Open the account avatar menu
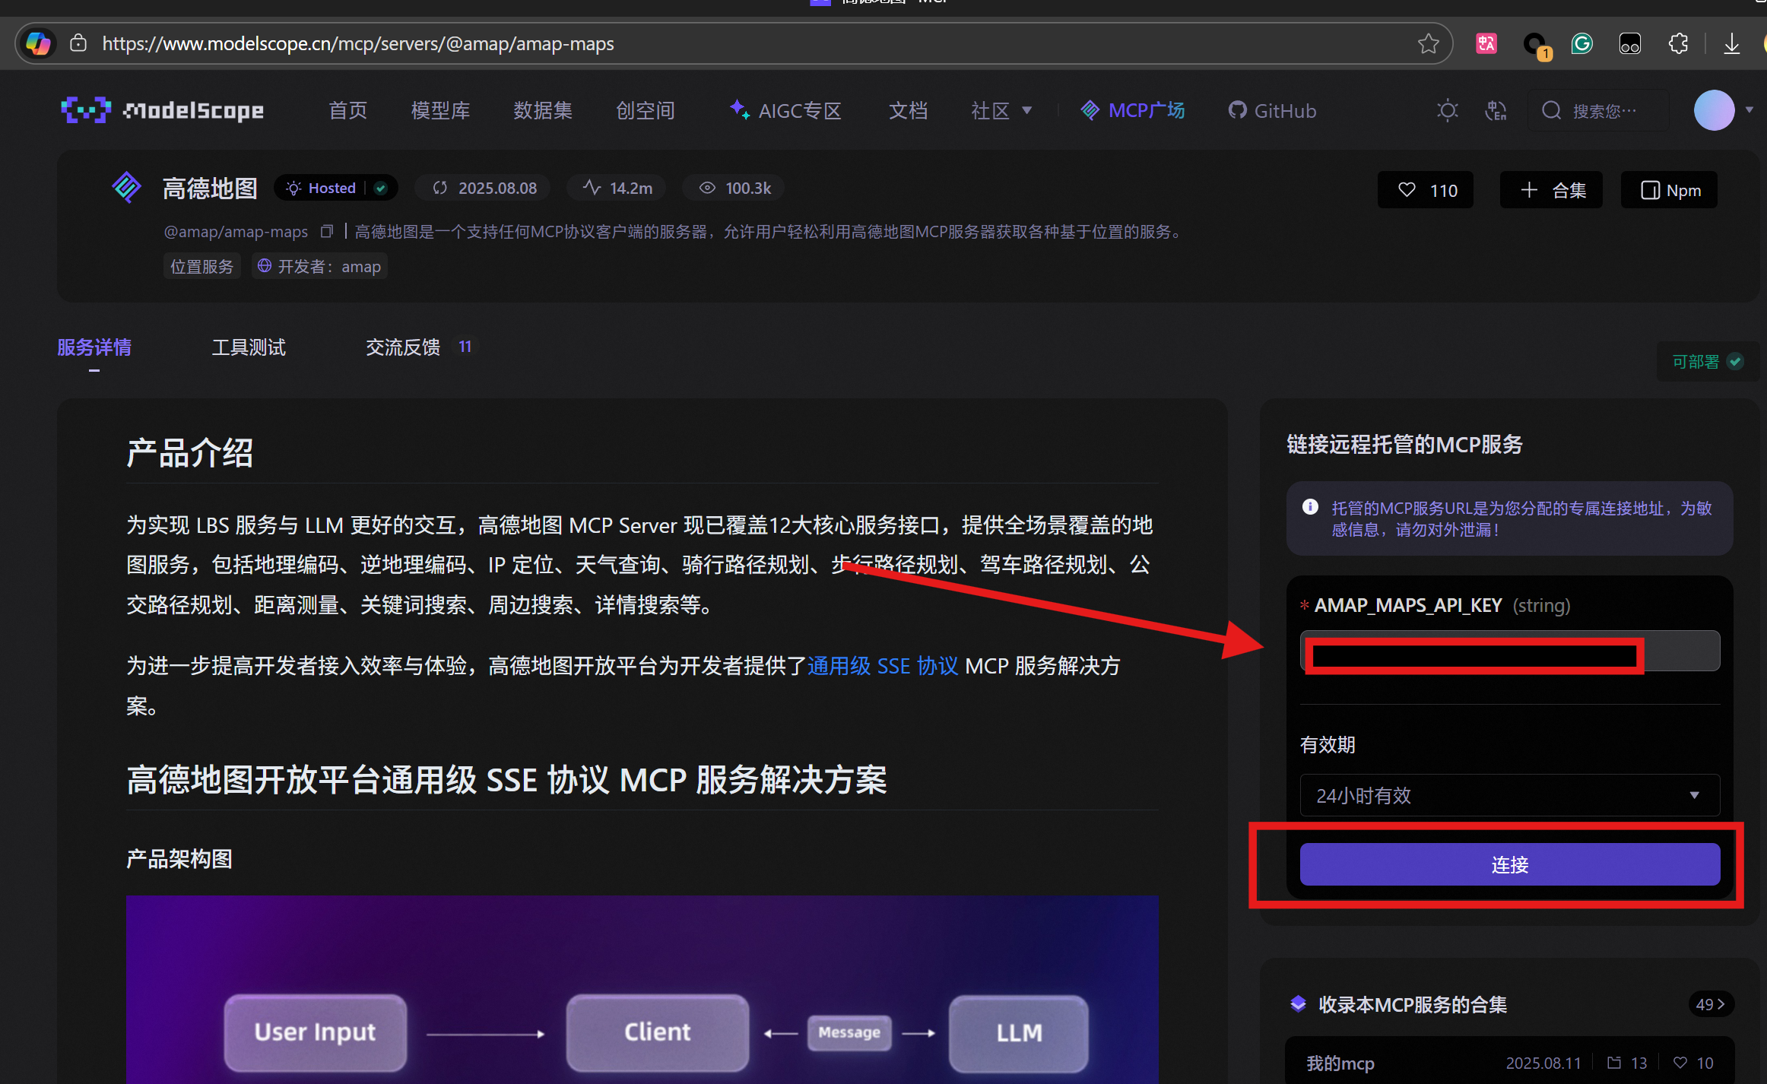The height and width of the screenshot is (1084, 1767). click(1715, 110)
